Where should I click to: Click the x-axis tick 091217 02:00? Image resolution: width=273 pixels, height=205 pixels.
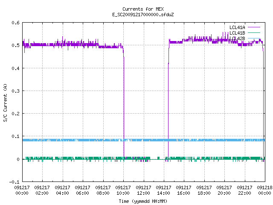point(42,190)
